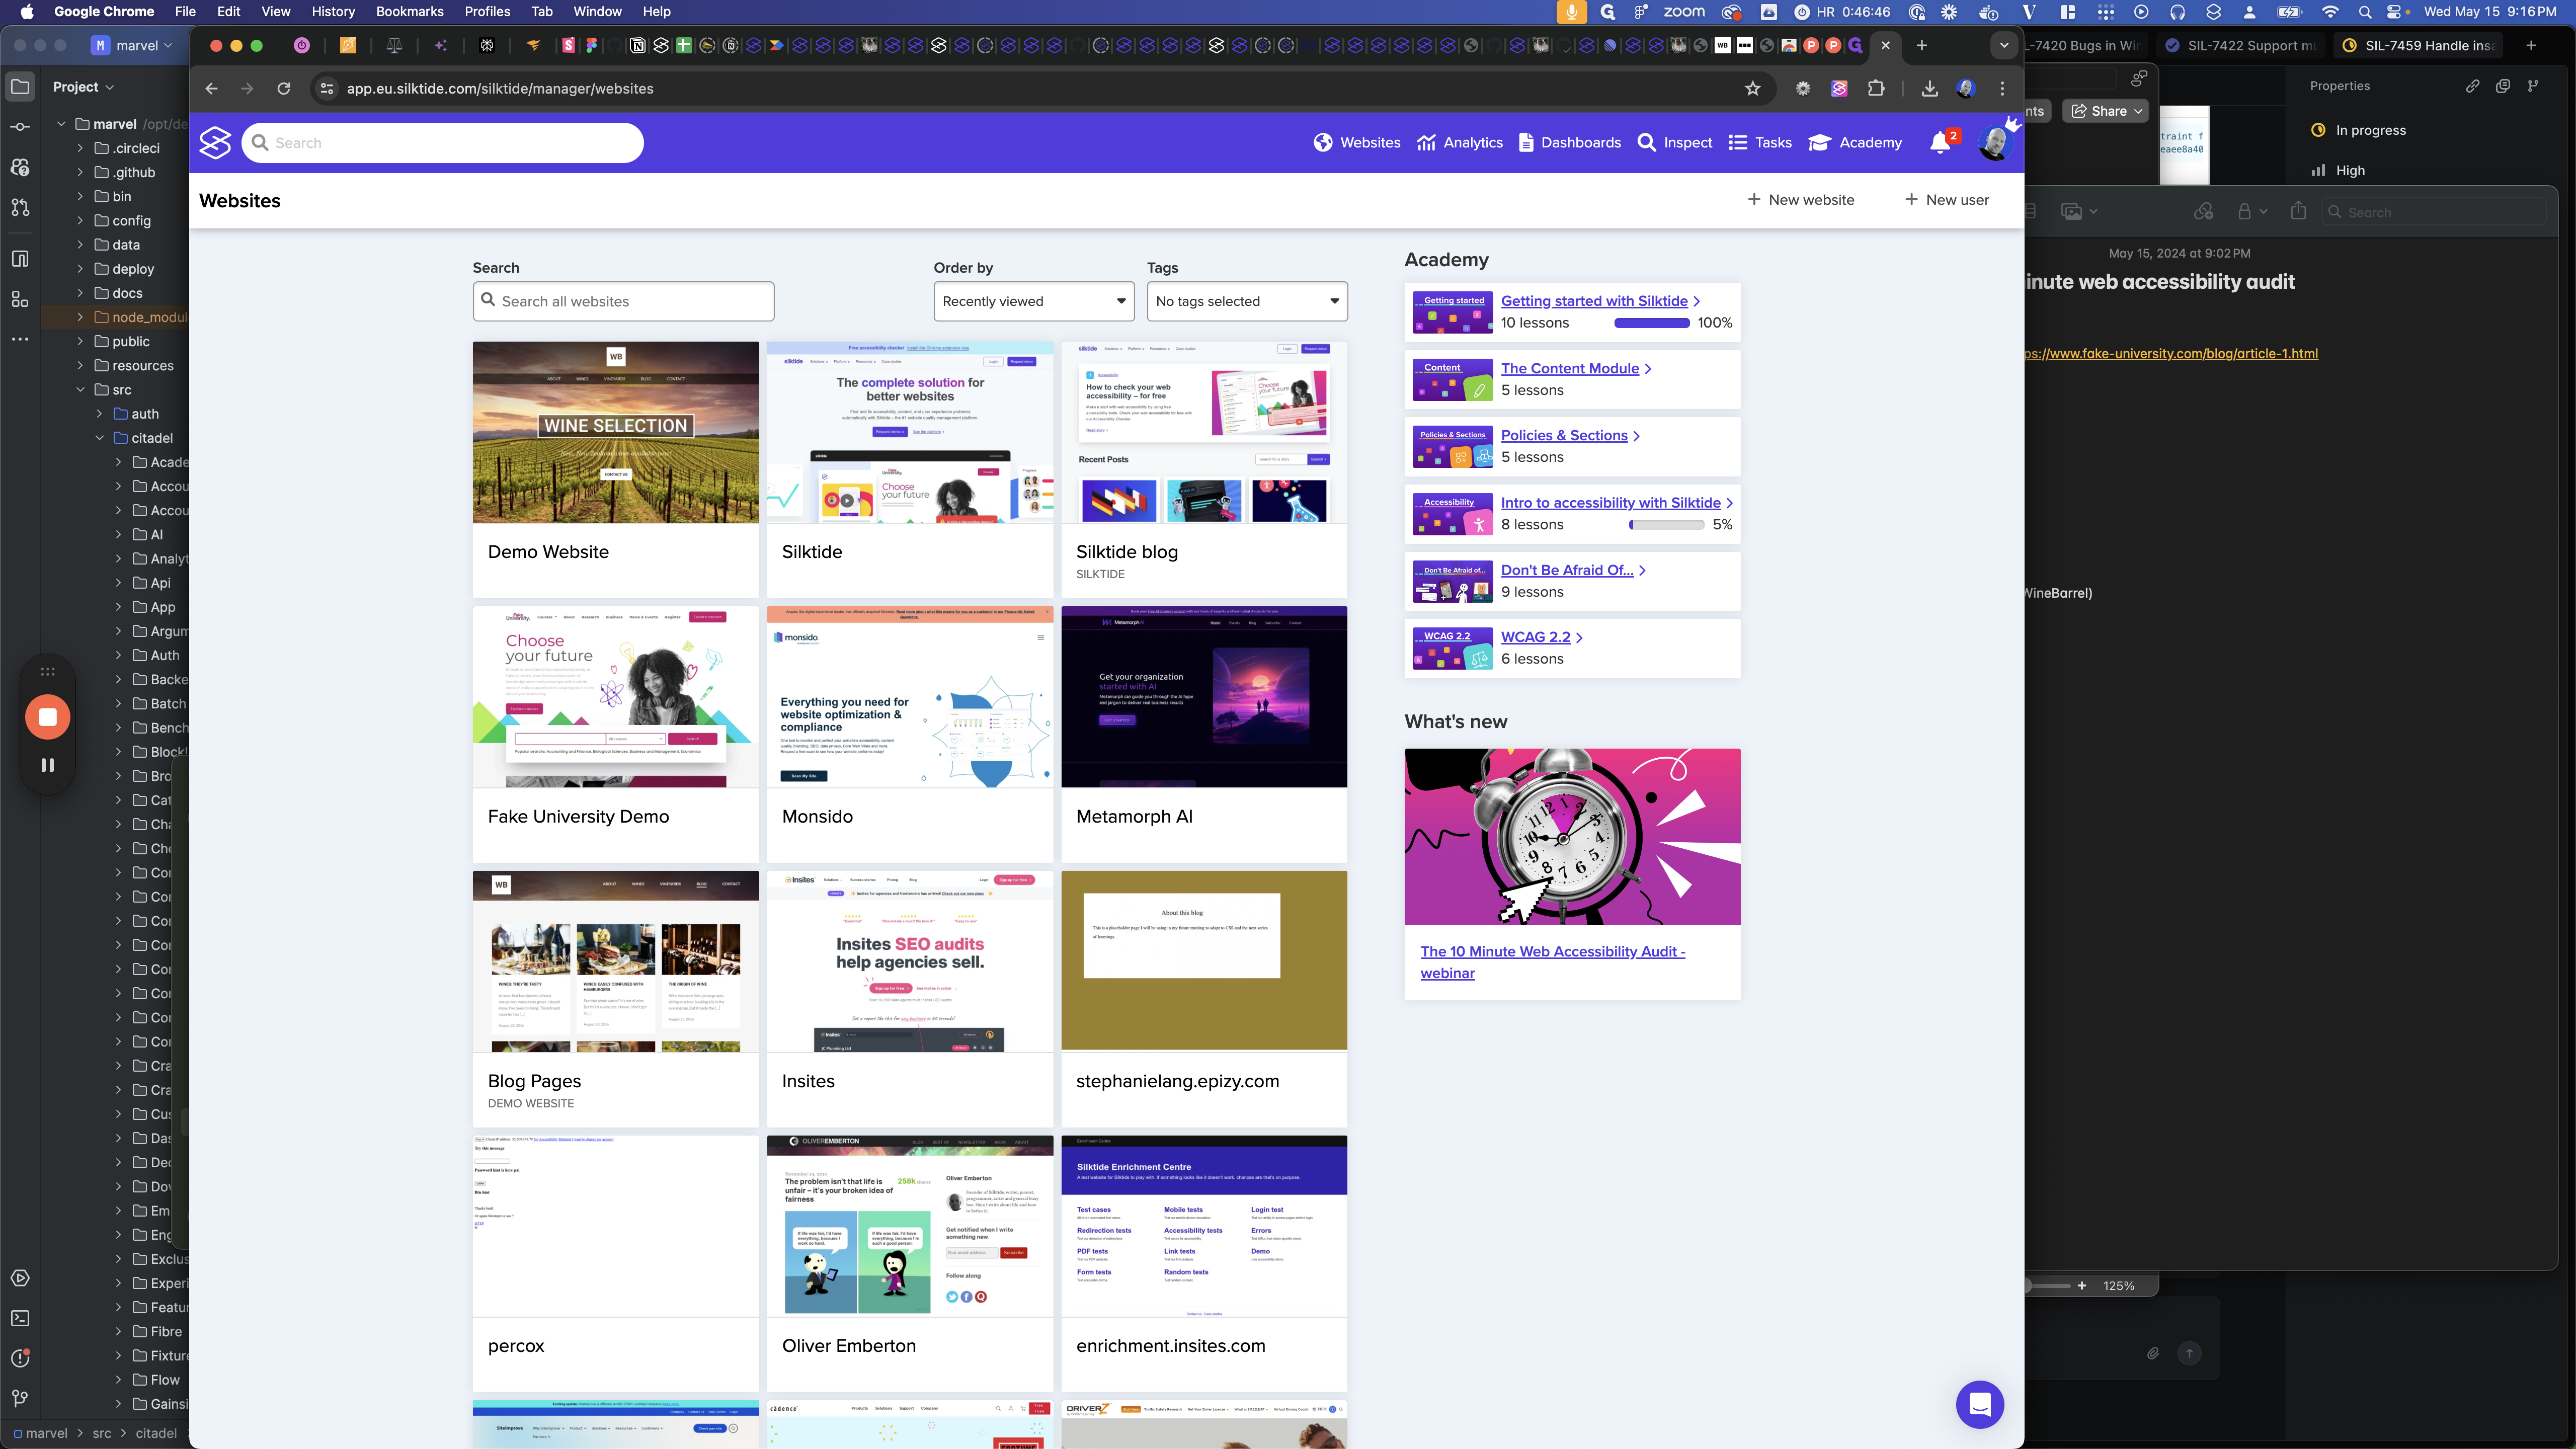
Task: Open Project tool window icon in IDE
Action: pos(20,86)
